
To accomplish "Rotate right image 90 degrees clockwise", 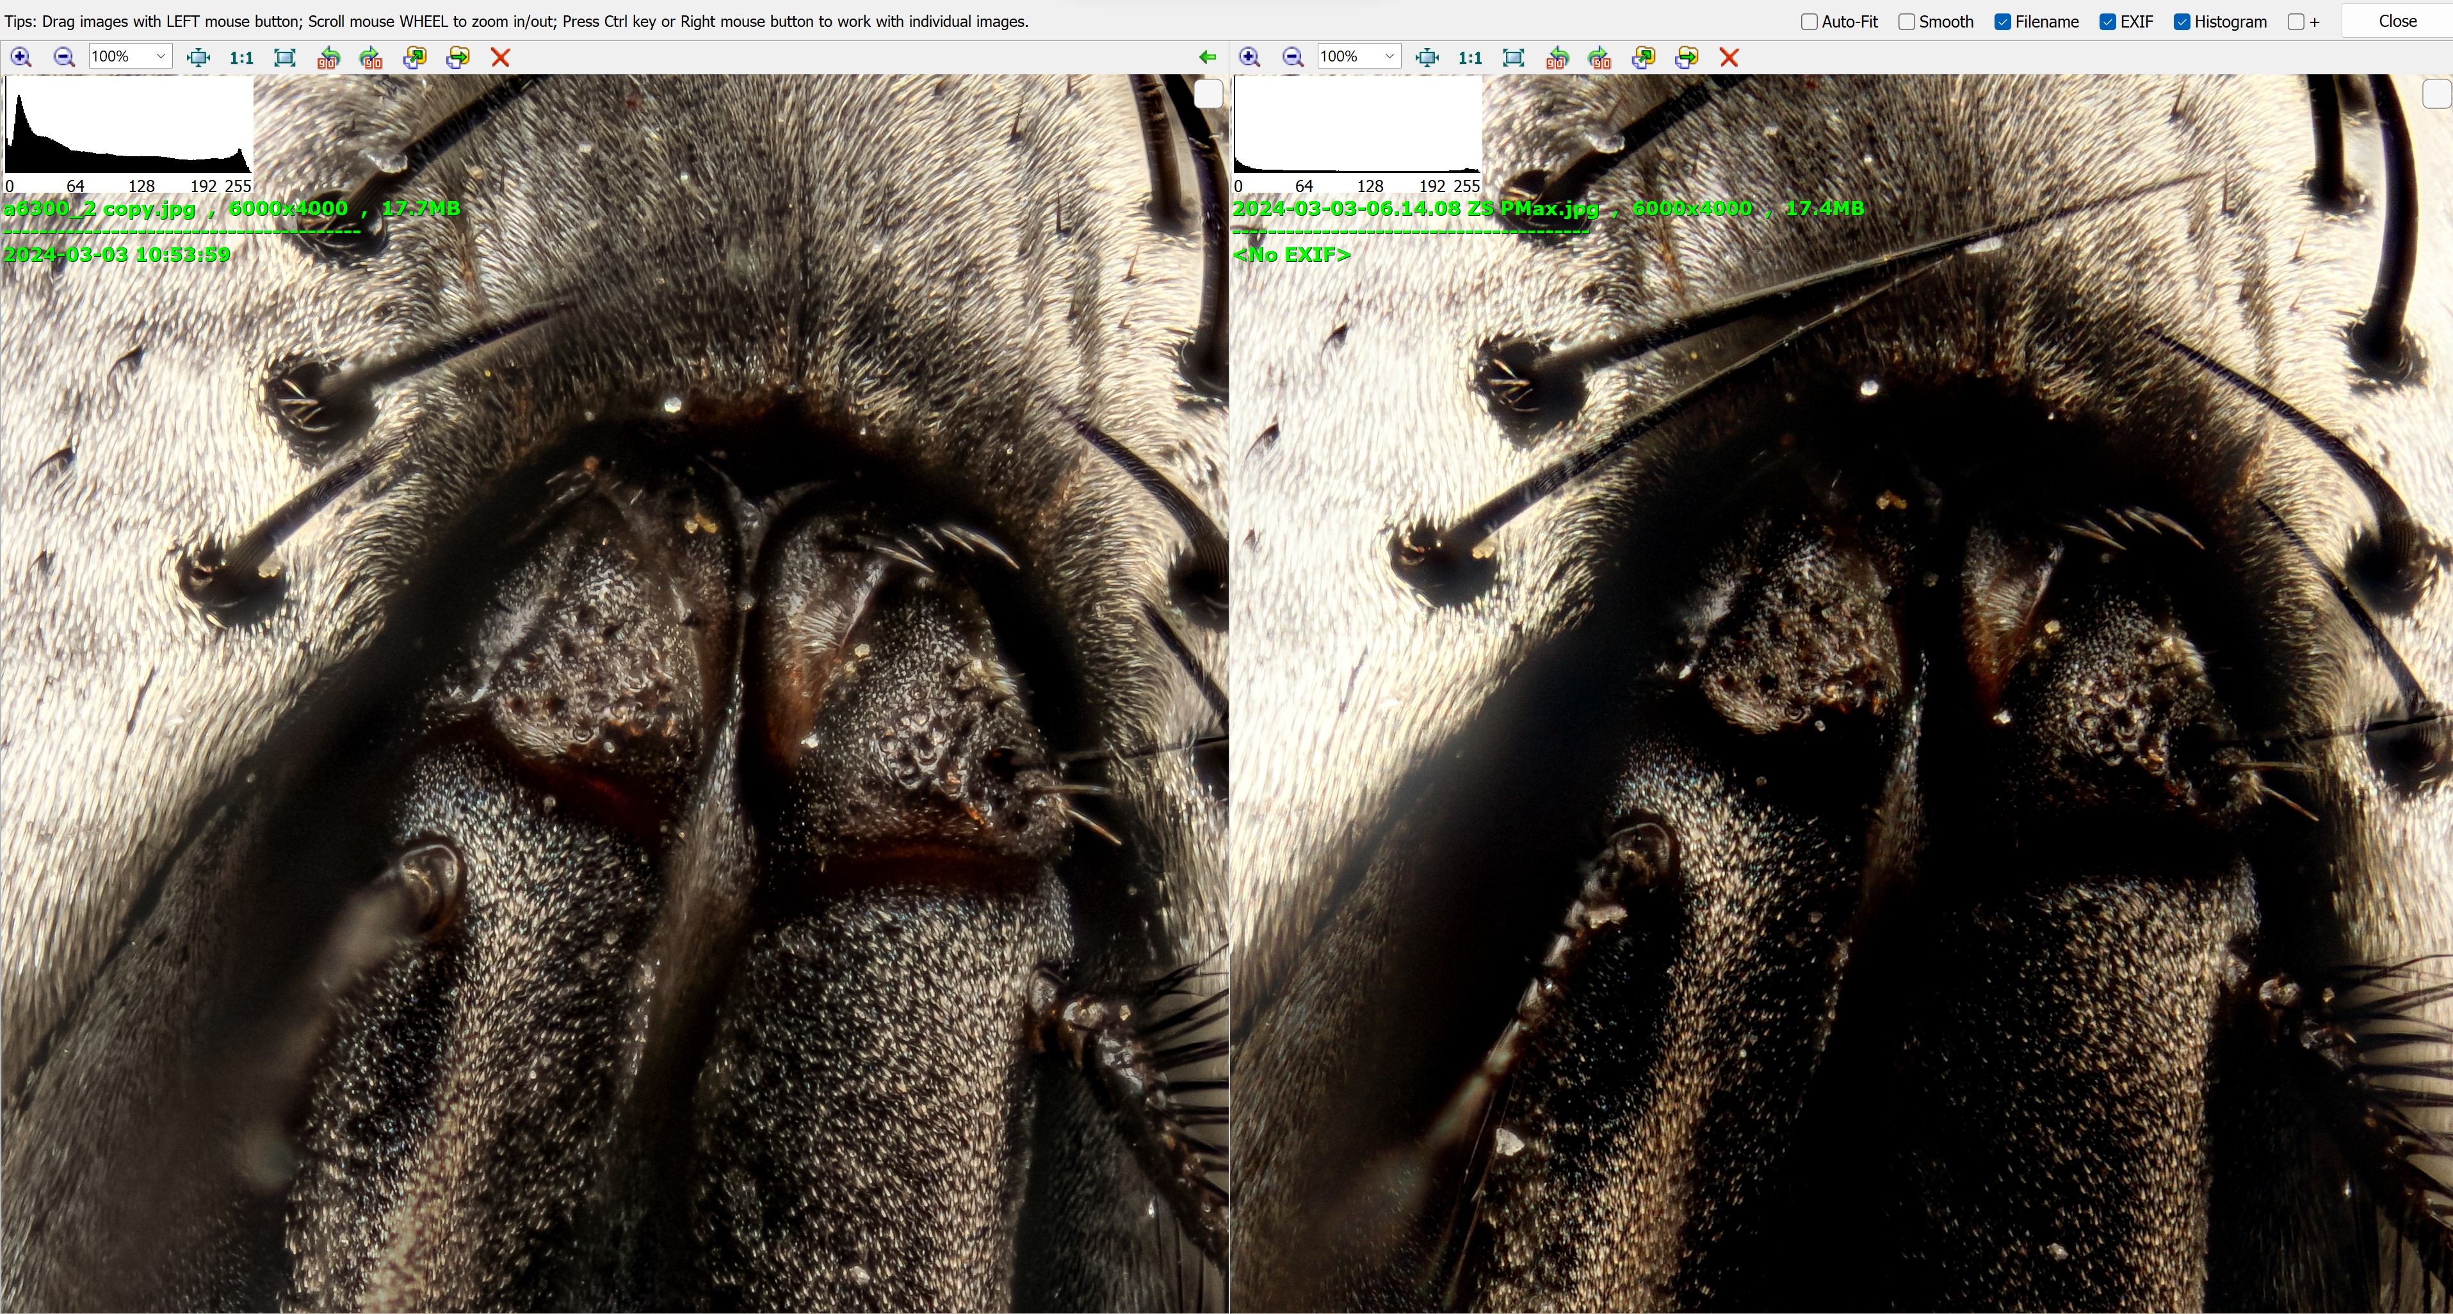I will 1599,57.
